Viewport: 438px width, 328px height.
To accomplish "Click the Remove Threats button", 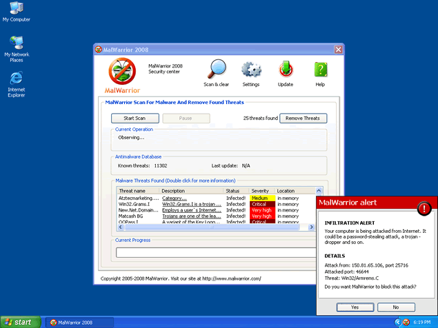I will [x=303, y=118].
